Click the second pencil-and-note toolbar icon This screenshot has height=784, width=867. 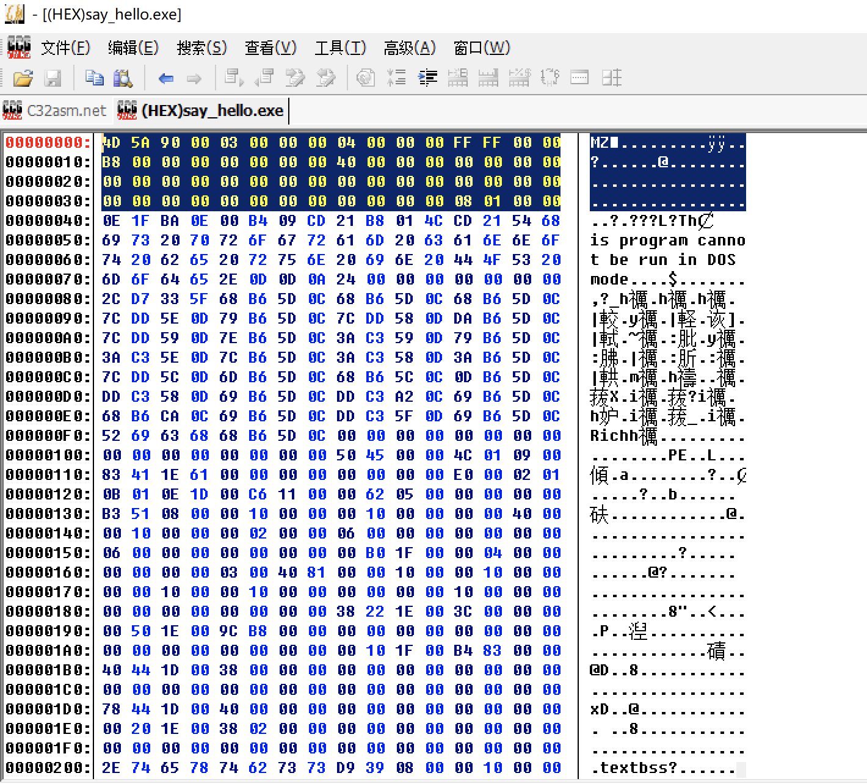[326, 78]
